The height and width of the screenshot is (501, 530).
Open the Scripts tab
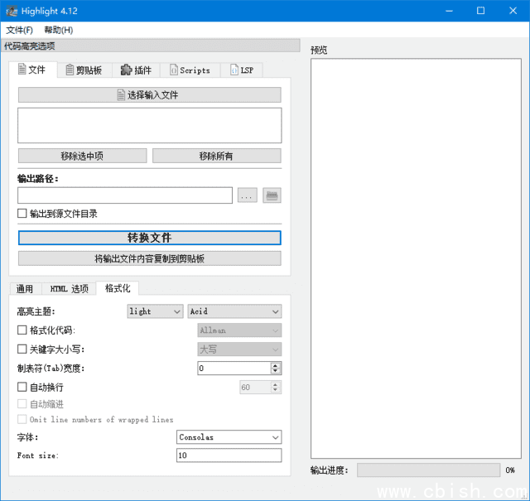pyautogui.click(x=190, y=70)
